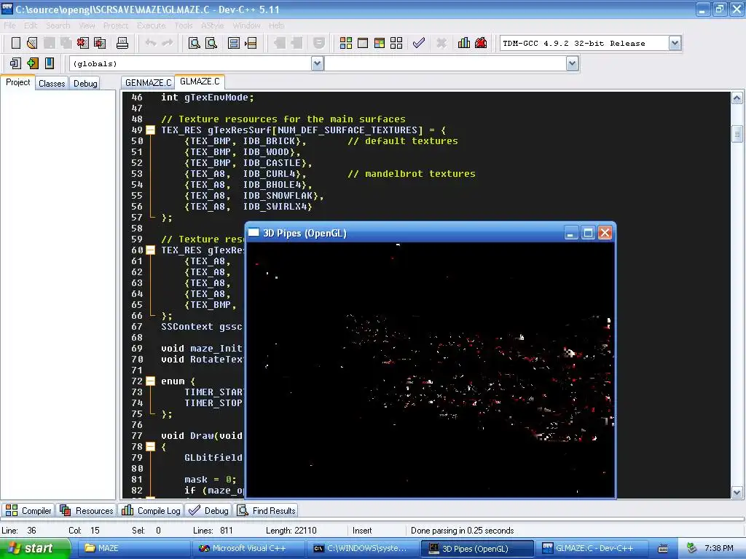The width and height of the screenshot is (746, 559).
Task: Click the Goto Line icon
Action: click(x=251, y=43)
